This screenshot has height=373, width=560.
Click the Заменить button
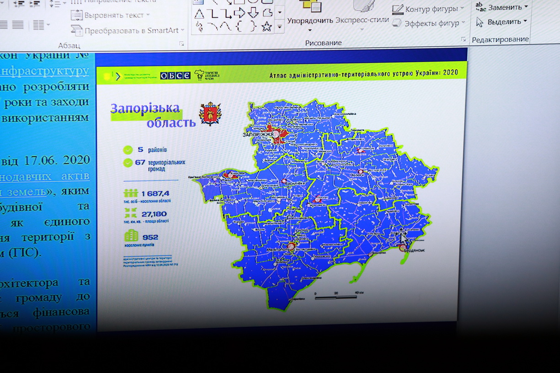point(502,7)
